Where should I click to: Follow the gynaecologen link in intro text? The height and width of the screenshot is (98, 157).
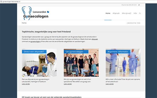(x=35, y=42)
